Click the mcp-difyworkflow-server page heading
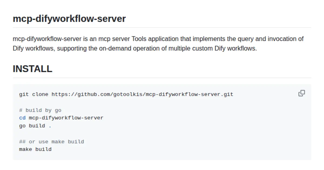 [x=69, y=19]
